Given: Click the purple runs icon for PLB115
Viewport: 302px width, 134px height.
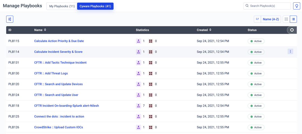Looking at the screenshot, I should tap(138, 41).
